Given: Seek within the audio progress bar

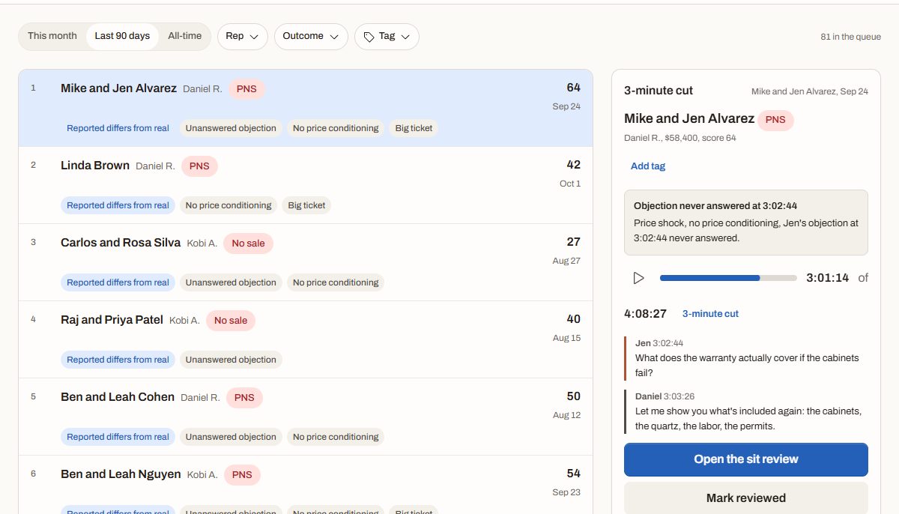Looking at the screenshot, I should pos(728,278).
